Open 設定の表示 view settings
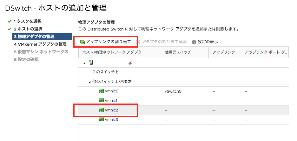The width and height of the screenshot is (297, 141). 208,42
